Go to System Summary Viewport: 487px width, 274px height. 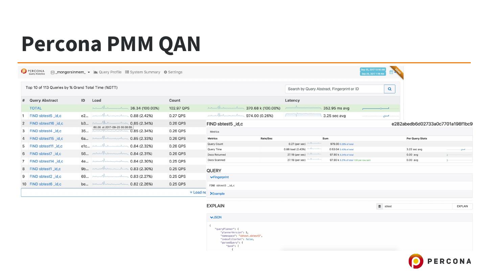(x=142, y=72)
